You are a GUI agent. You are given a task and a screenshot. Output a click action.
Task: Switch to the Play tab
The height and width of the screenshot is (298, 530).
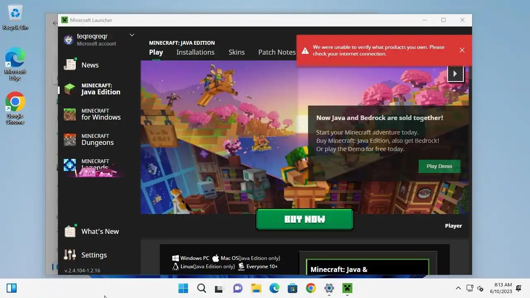coord(156,52)
